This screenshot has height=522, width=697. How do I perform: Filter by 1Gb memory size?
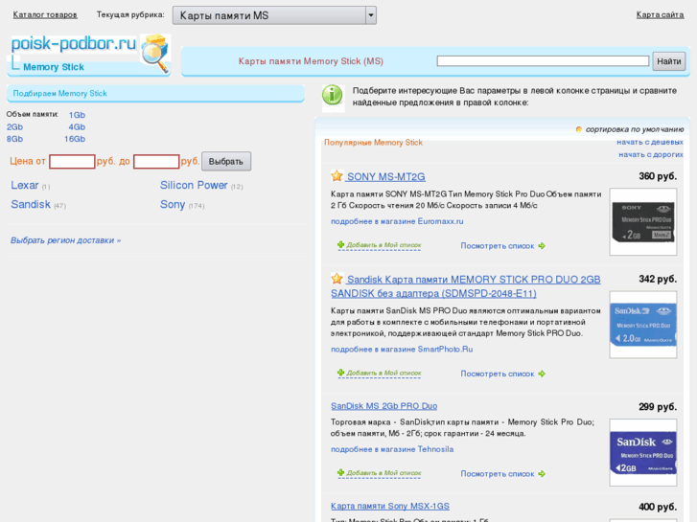[x=77, y=115]
